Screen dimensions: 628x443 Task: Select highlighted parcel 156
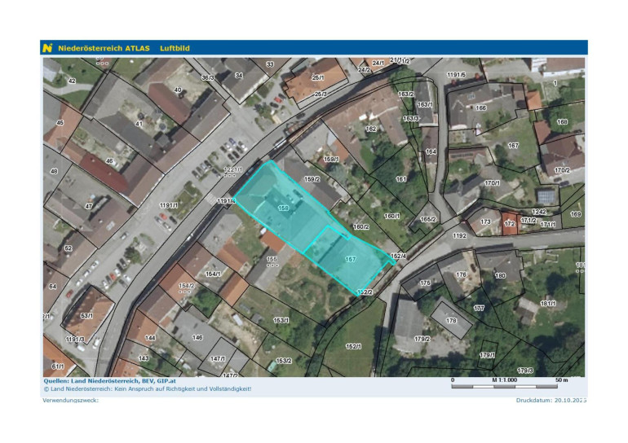point(283,209)
